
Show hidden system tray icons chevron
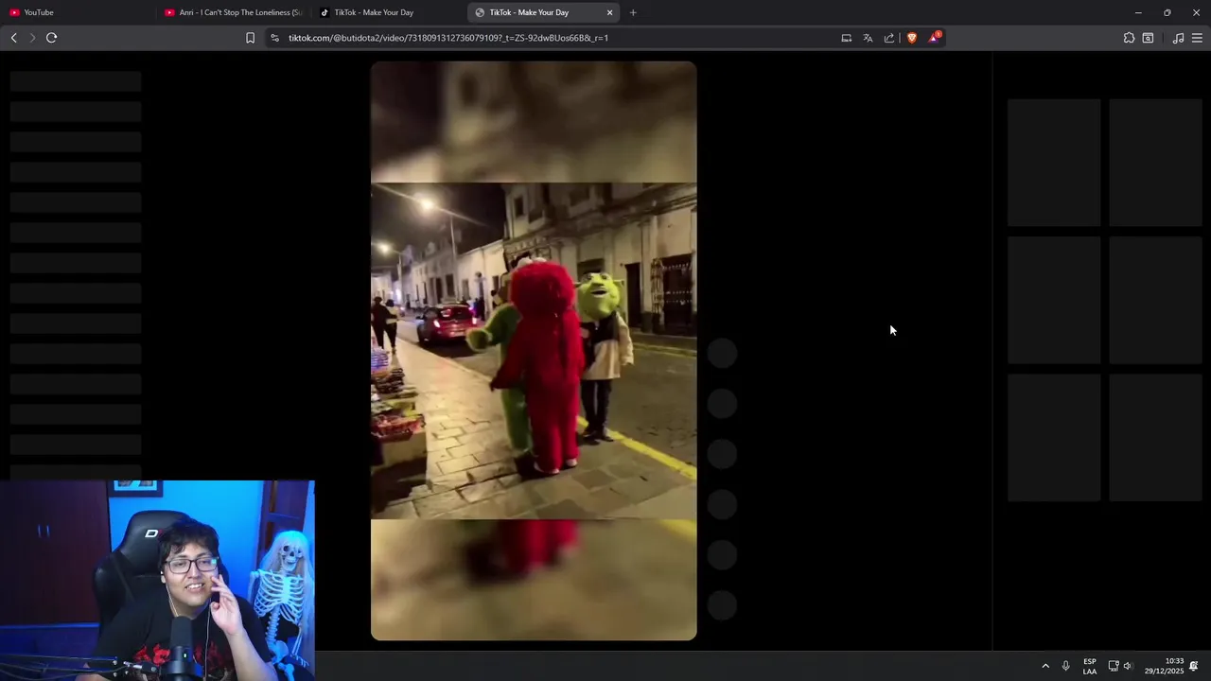[1045, 666]
